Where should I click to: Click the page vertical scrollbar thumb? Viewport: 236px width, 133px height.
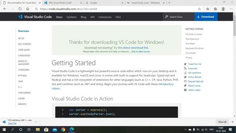coord(235,25)
